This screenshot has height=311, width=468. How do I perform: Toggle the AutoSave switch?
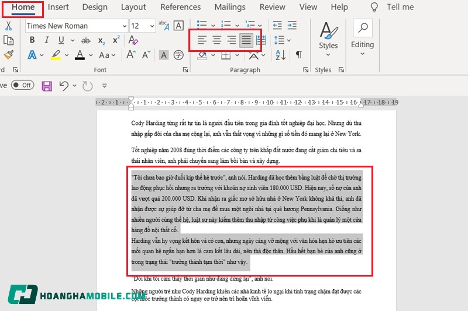pyautogui.click(x=22, y=85)
